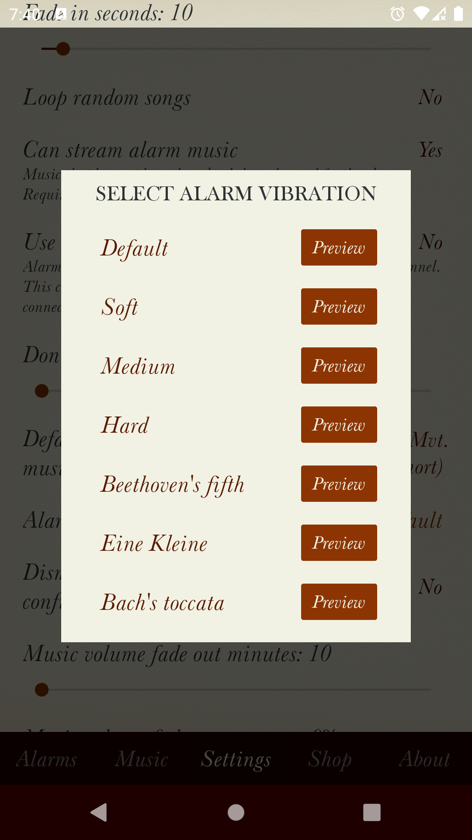Switch to the Music tab
This screenshot has width=472, height=840.
click(x=142, y=759)
